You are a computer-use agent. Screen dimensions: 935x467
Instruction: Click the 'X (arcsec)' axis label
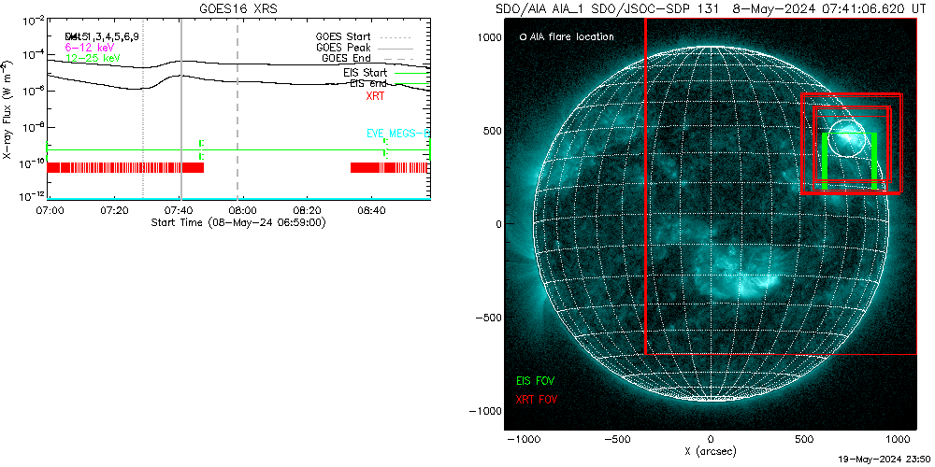710,451
